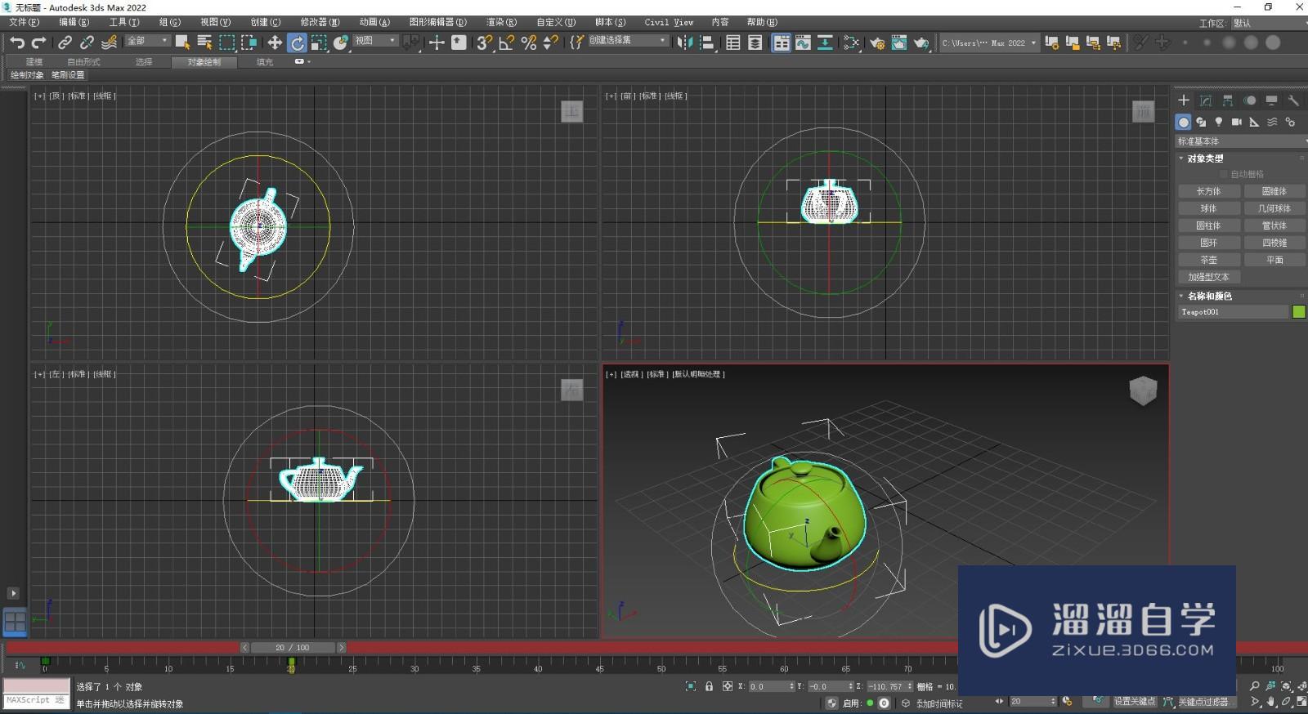This screenshot has width=1308, height=714.
Task: Activate the Select Object tool
Action: tap(182, 42)
